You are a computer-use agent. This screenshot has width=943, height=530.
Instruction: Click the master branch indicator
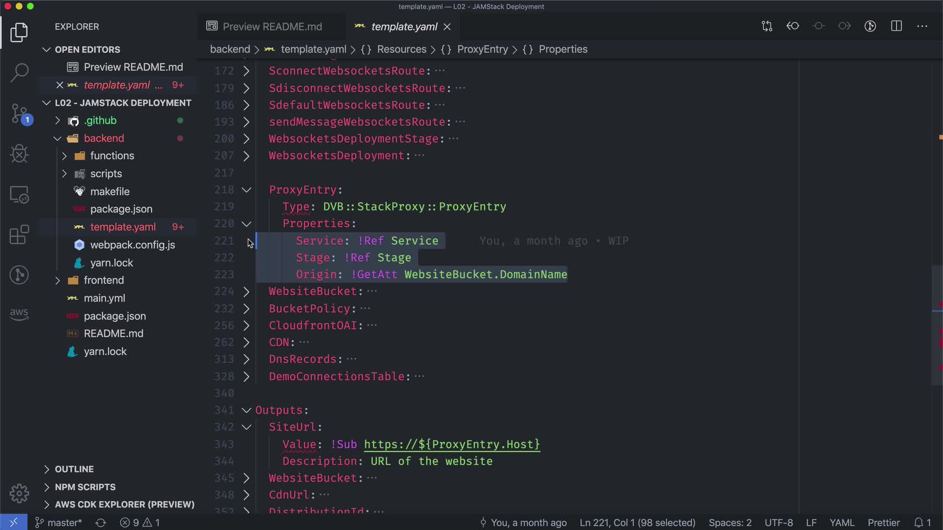59,523
